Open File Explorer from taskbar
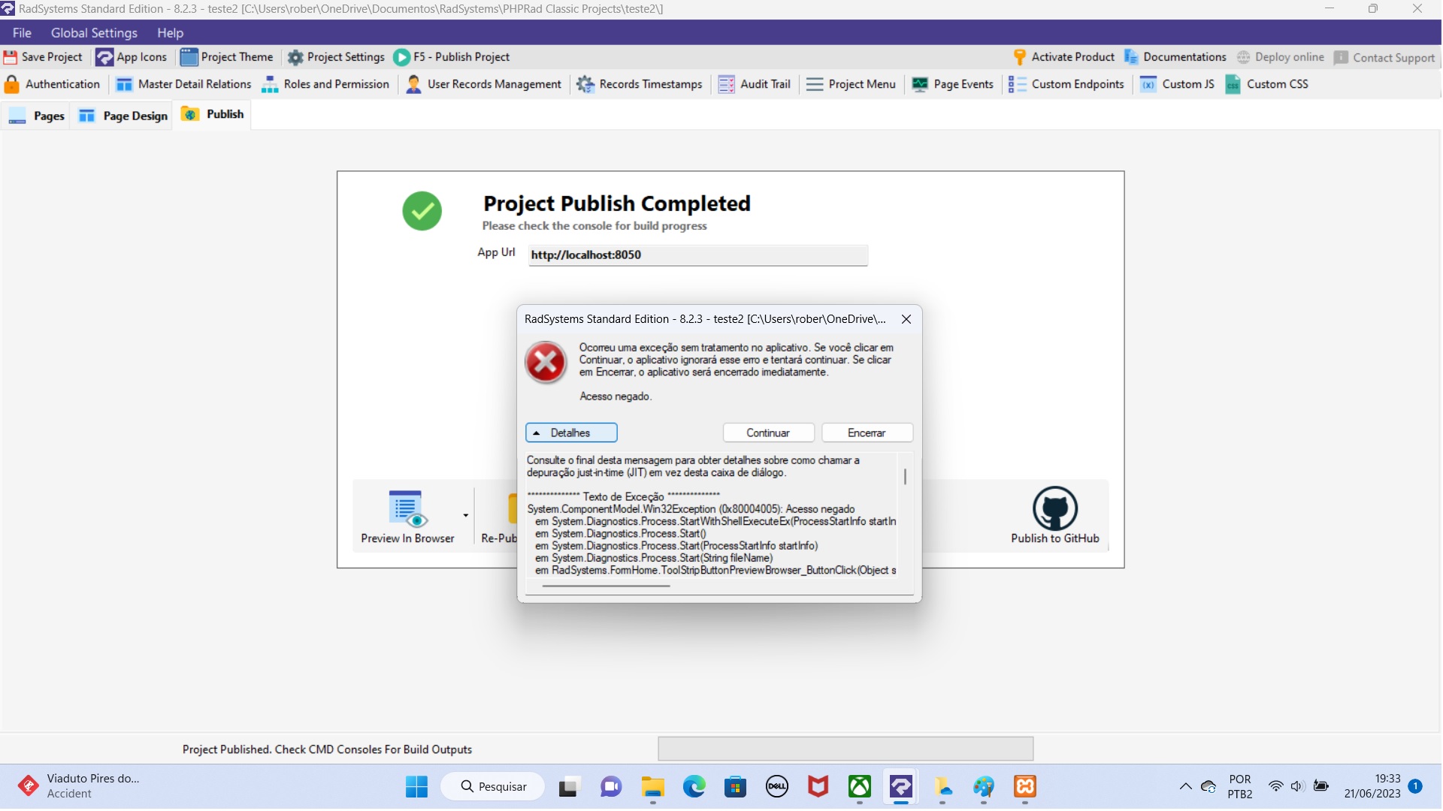 coord(652,787)
